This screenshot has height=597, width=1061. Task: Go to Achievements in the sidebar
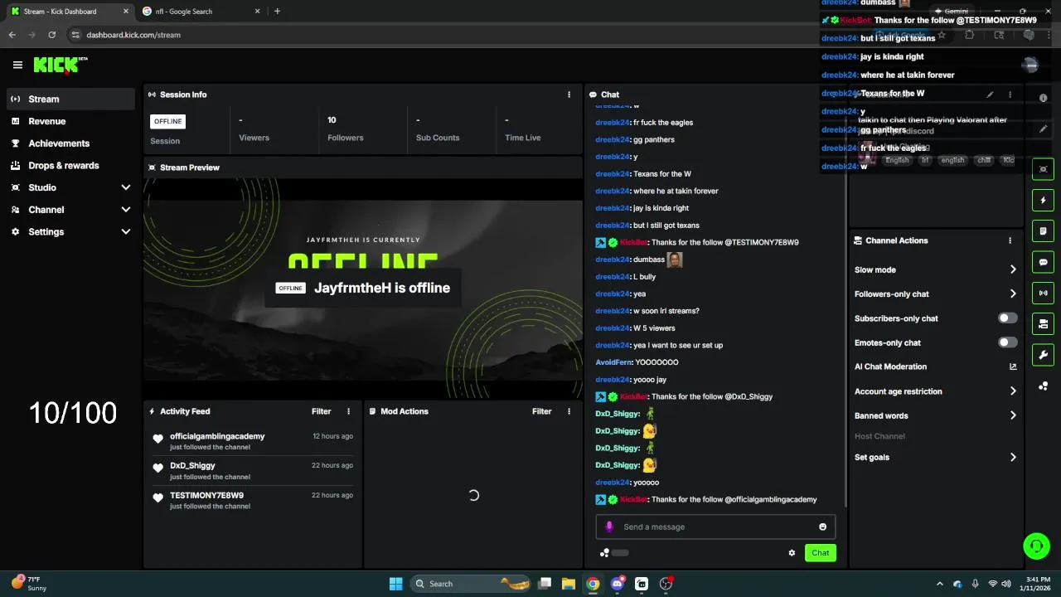pyautogui.click(x=70, y=143)
